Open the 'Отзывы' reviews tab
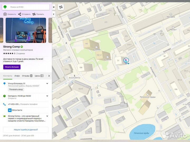 27,76
